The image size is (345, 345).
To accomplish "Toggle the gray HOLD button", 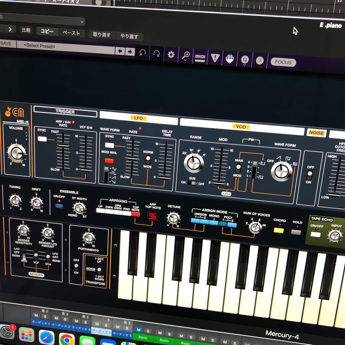I will point(296,232).
